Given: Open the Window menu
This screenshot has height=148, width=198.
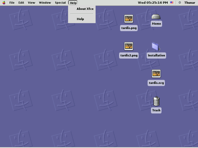Looking at the screenshot, I should click(x=45, y=3).
